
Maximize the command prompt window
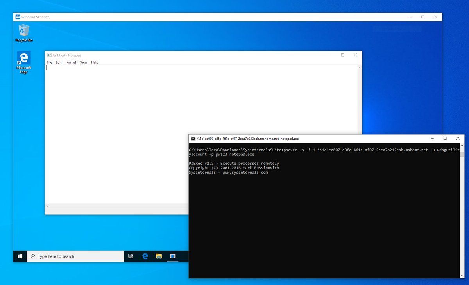coord(445,139)
